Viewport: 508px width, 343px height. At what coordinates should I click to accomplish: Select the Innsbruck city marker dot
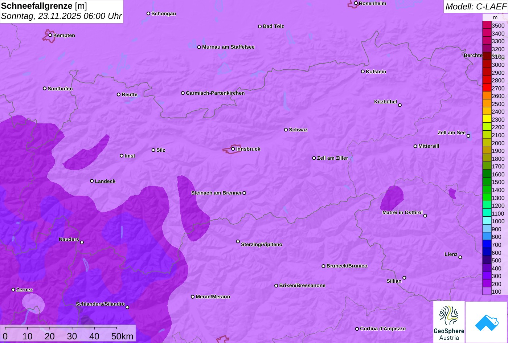233,149
